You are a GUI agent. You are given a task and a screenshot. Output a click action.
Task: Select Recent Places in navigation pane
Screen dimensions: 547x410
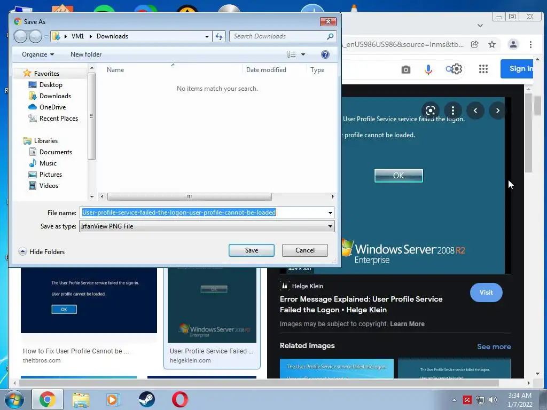click(58, 118)
